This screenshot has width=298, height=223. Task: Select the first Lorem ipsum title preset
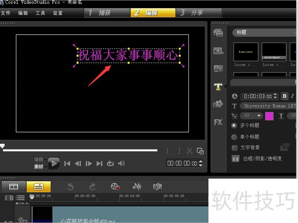[246, 52]
